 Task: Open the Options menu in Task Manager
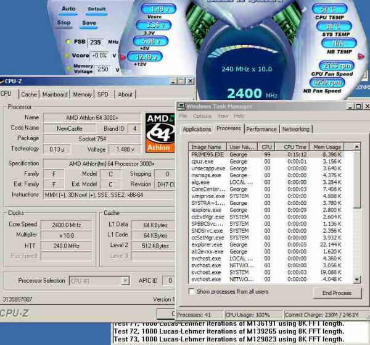202,116
